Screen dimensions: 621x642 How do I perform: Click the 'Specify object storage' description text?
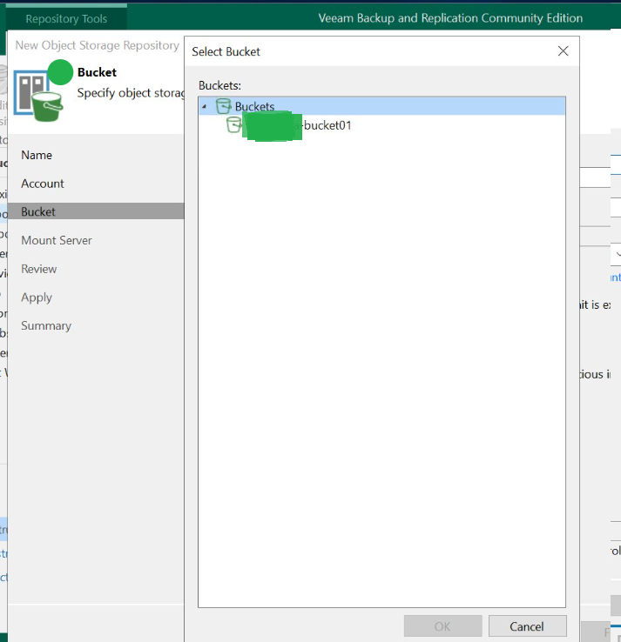pyautogui.click(x=131, y=93)
